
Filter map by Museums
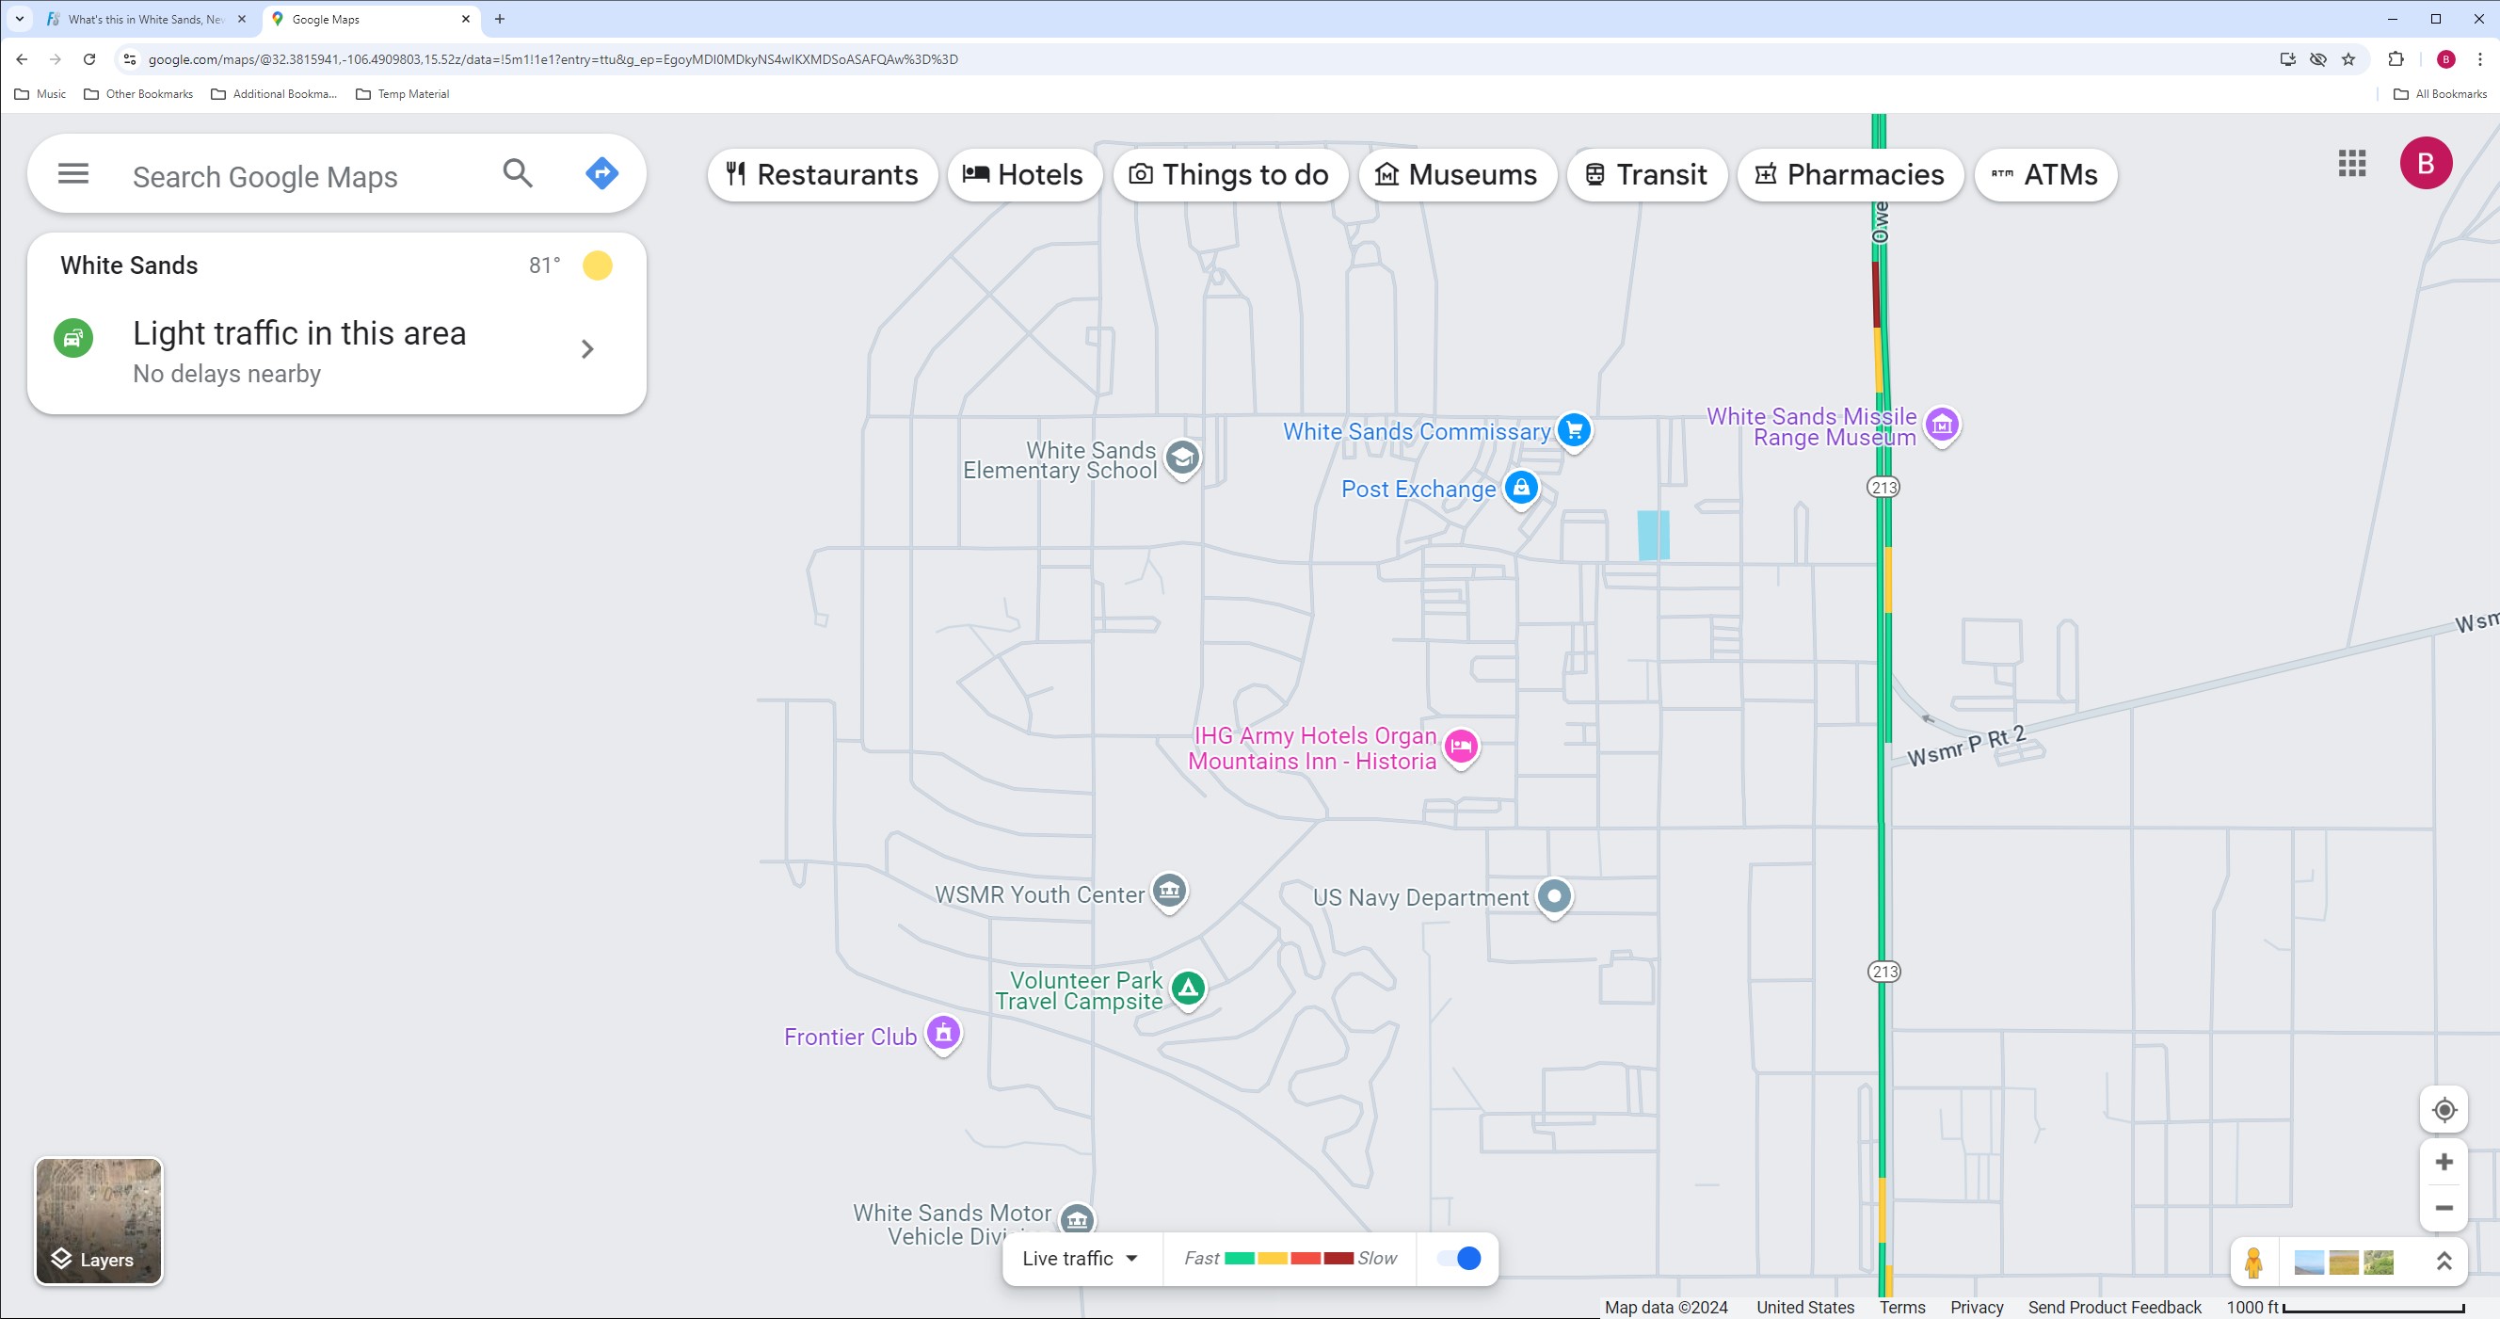point(1457,175)
